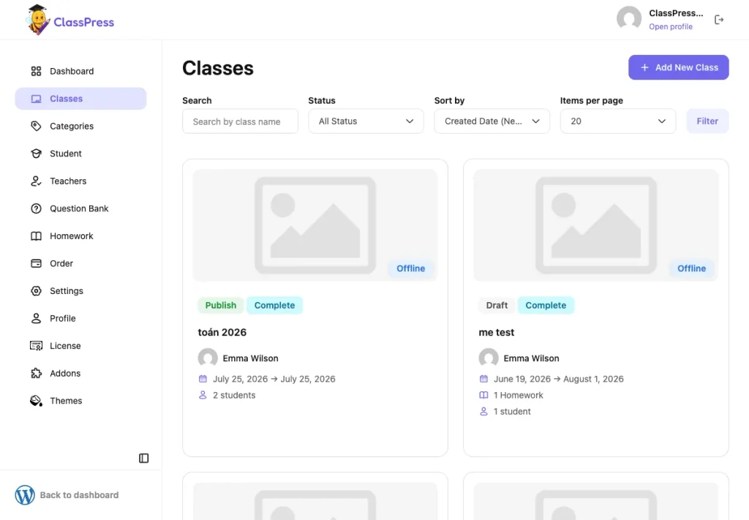Open Settings in the sidebar menu
The image size is (749, 520).
pyautogui.click(x=80, y=291)
